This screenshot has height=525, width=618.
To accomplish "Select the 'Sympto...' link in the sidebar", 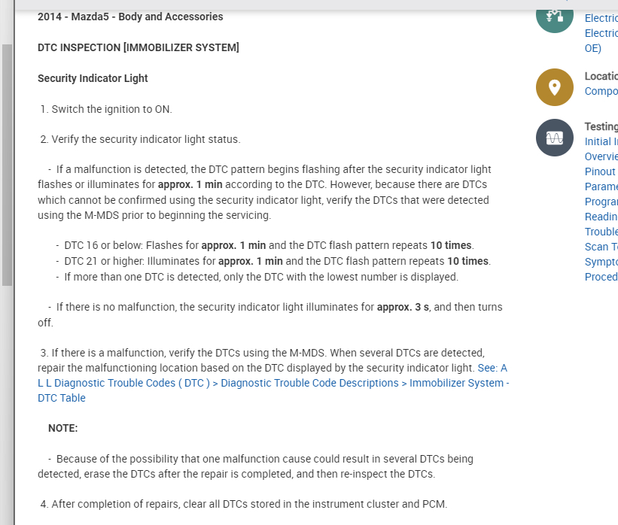I will point(601,262).
